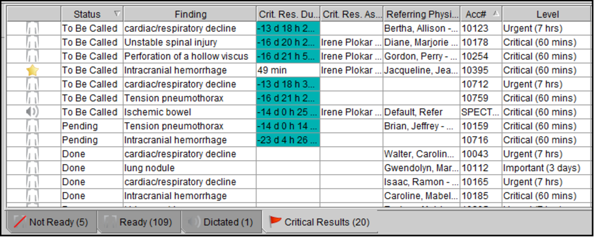Click the body icon beside Unstable spinal injury

pyautogui.click(x=32, y=43)
